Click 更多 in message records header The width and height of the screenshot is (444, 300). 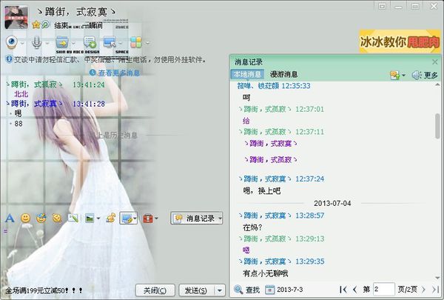(x=431, y=75)
